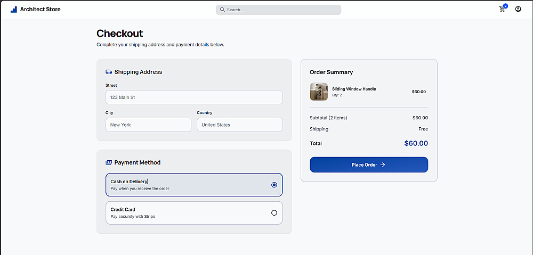Choose the Credit Card payment option card
This screenshot has height=255, width=533.
click(x=194, y=213)
